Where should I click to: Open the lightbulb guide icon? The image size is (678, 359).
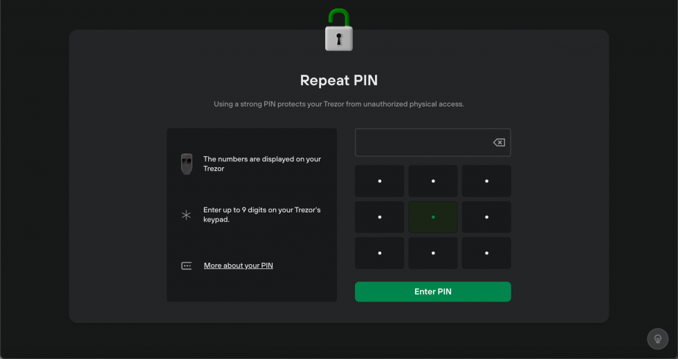[658, 339]
